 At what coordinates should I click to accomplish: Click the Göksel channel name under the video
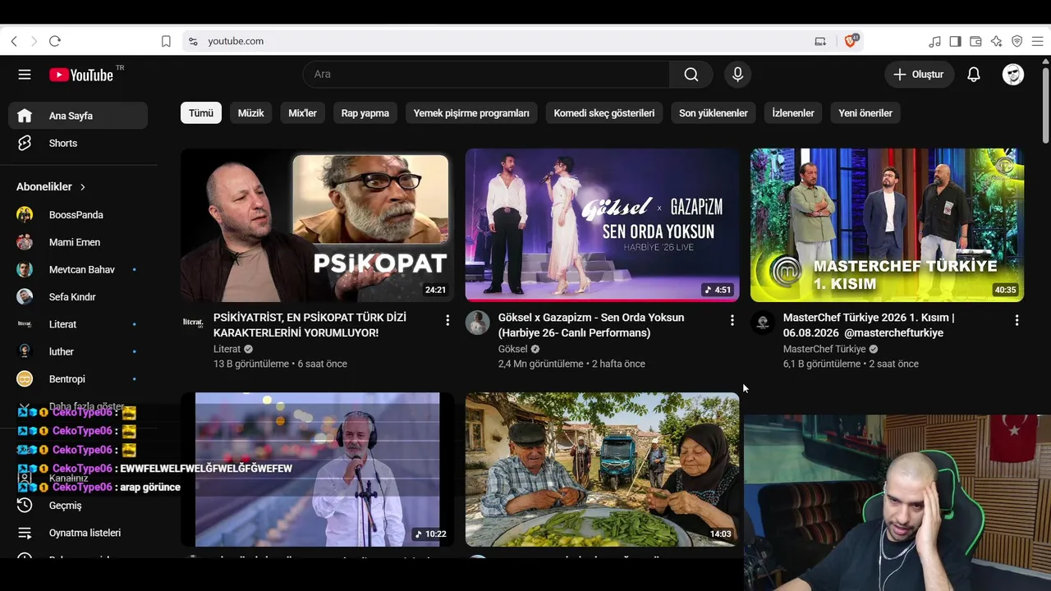513,349
